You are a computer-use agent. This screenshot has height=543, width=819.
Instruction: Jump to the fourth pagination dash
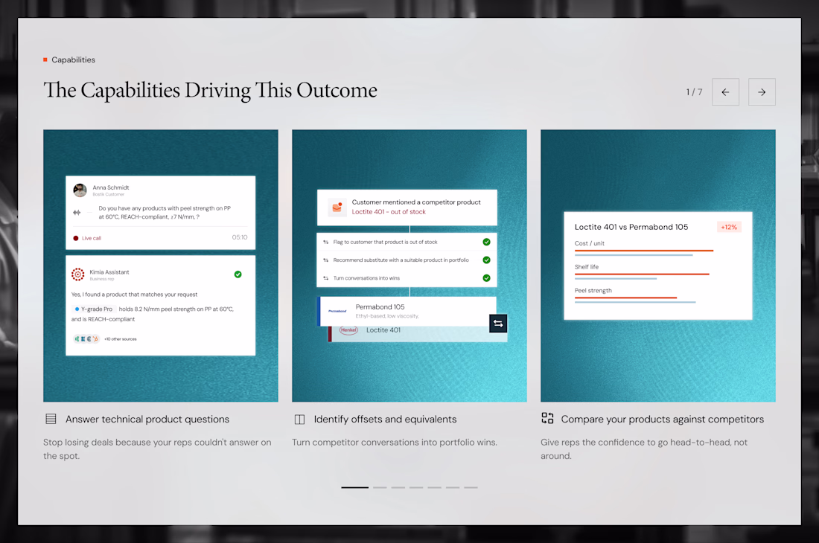point(416,487)
